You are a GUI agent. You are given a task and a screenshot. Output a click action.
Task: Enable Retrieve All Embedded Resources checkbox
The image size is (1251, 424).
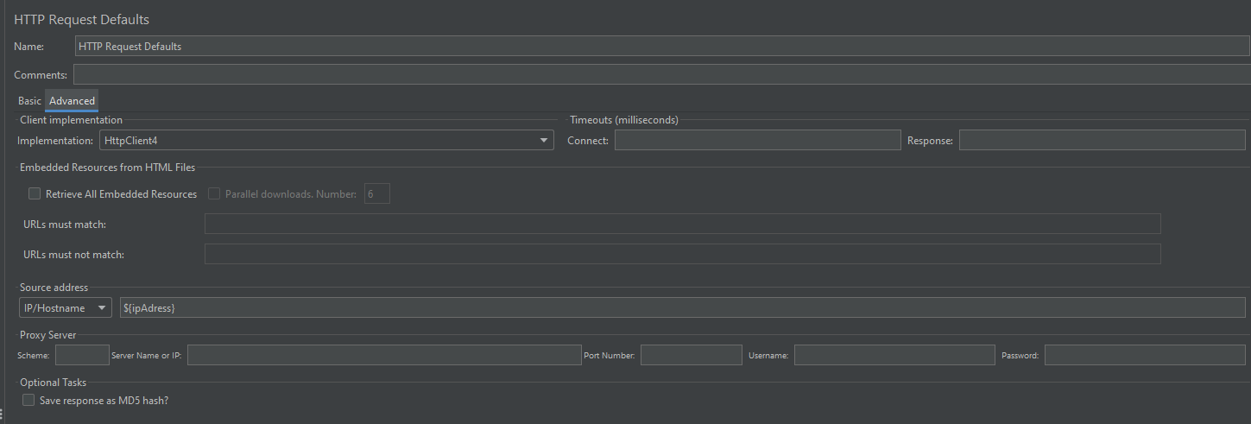click(35, 193)
